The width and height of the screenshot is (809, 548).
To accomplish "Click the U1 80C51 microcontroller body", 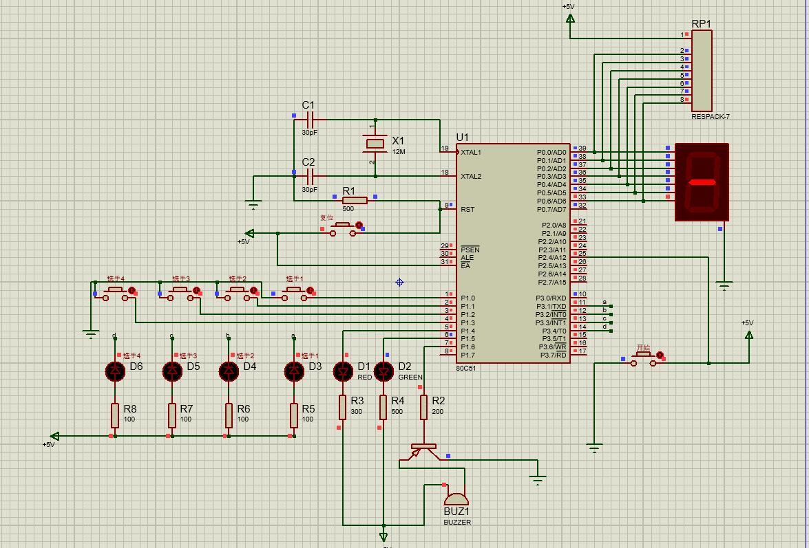I will click(x=513, y=254).
